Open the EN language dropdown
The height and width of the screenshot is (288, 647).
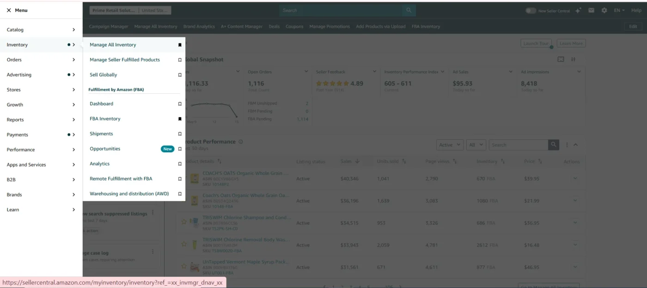(619, 10)
